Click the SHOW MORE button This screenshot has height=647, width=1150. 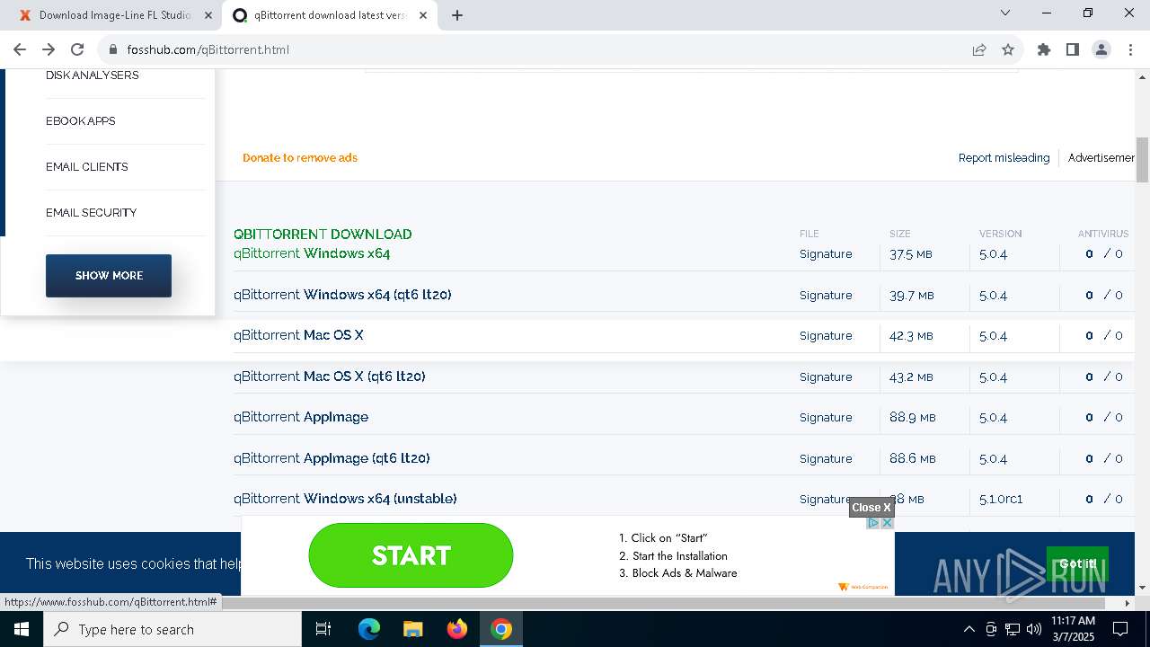(109, 275)
